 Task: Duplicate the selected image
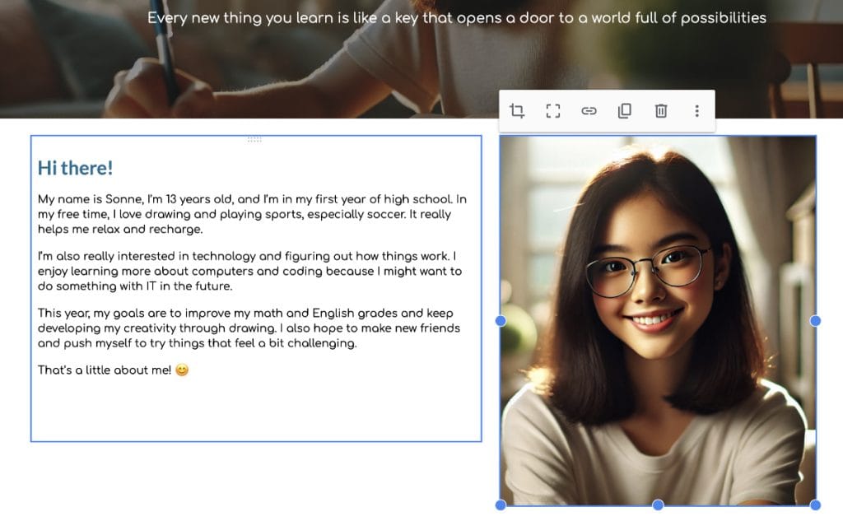click(x=625, y=111)
